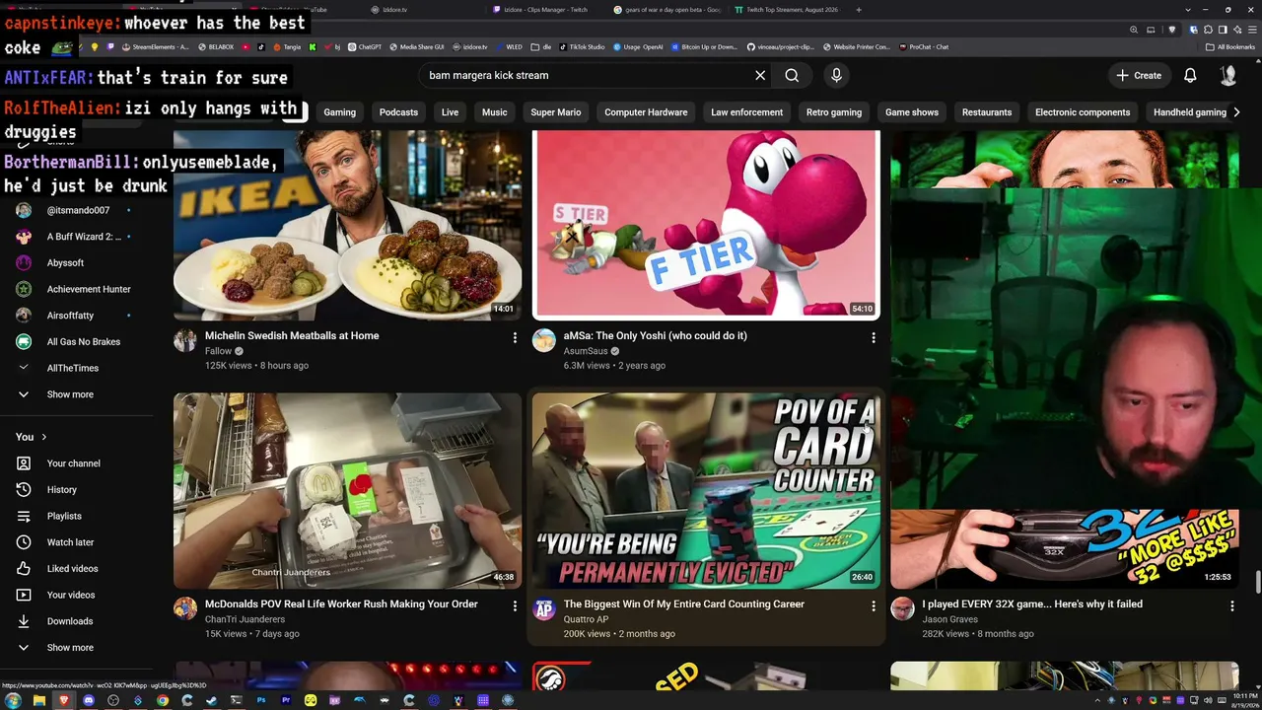Screen dimensions: 1262x710
Task: Open Fallow channel avatar
Action: click(x=185, y=341)
